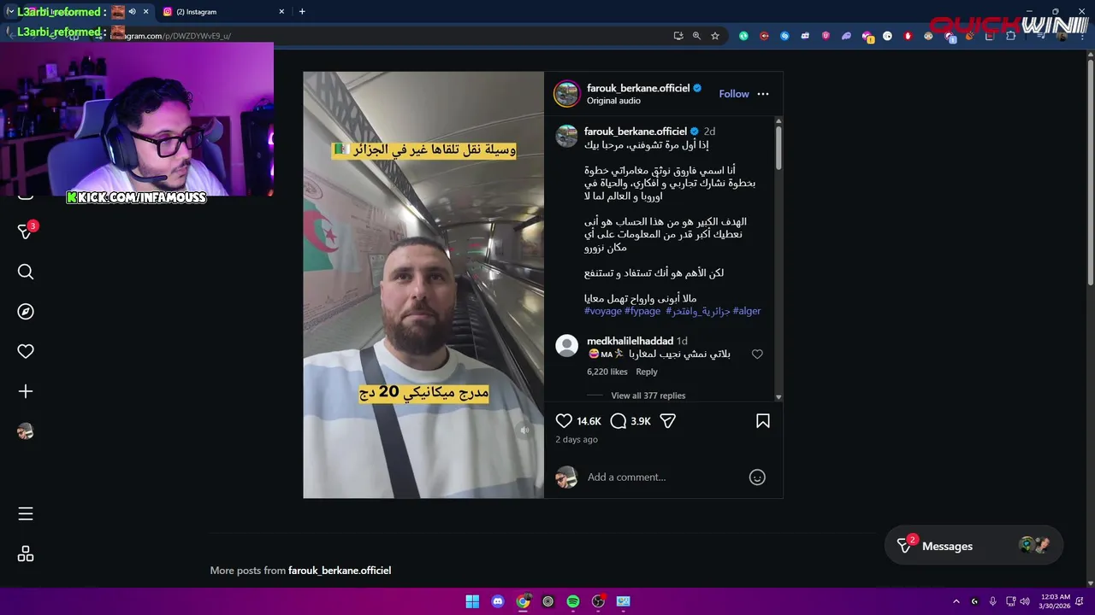Open the Windows Start menu

coord(472,601)
